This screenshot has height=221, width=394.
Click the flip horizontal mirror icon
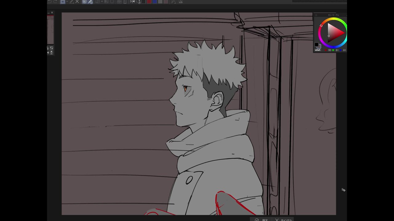(x=132, y=2)
